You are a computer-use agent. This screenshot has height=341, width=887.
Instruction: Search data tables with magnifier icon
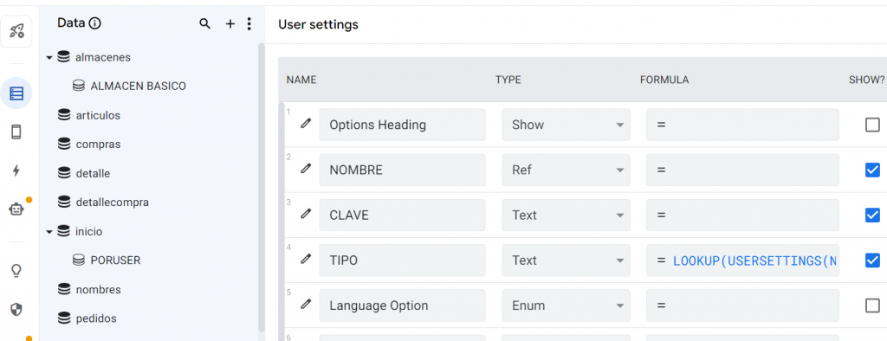tap(204, 23)
